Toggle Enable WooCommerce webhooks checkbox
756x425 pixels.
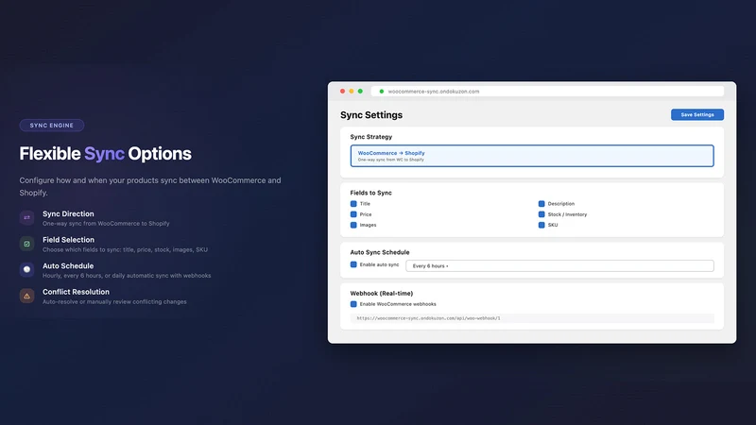point(353,304)
